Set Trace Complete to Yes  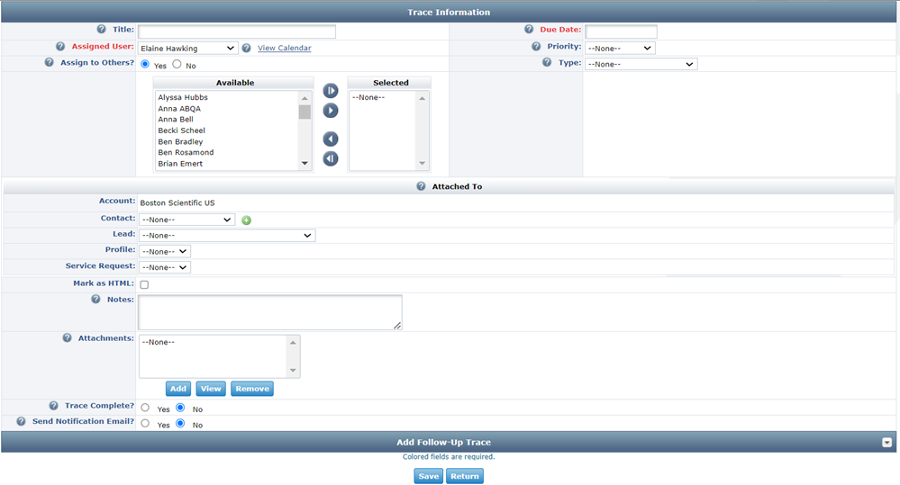tap(145, 408)
